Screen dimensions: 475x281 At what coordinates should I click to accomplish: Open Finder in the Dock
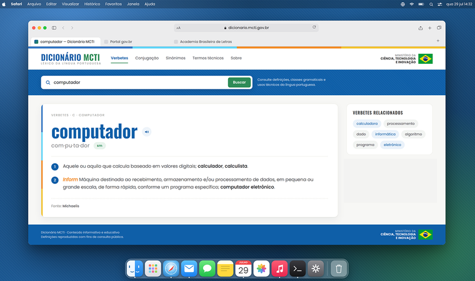pos(135,268)
